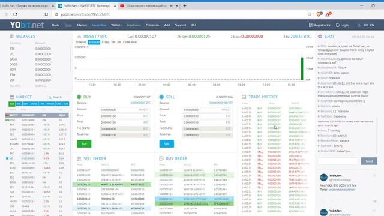Open the PM menu item

click(194, 25)
